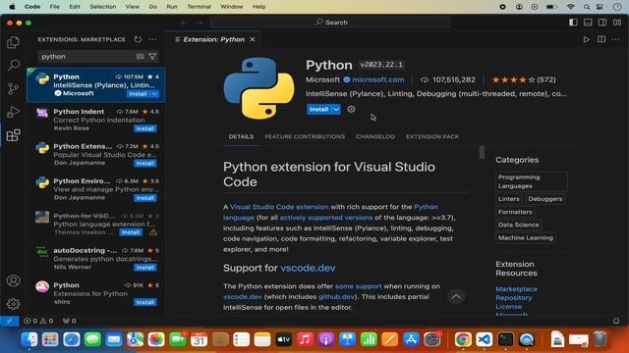Install the Python extension from details page

click(x=318, y=109)
